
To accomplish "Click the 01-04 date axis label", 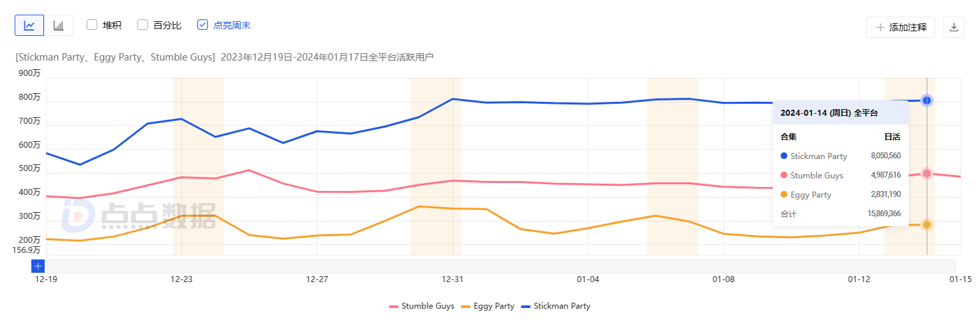I will pyautogui.click(x=588, y=279).
